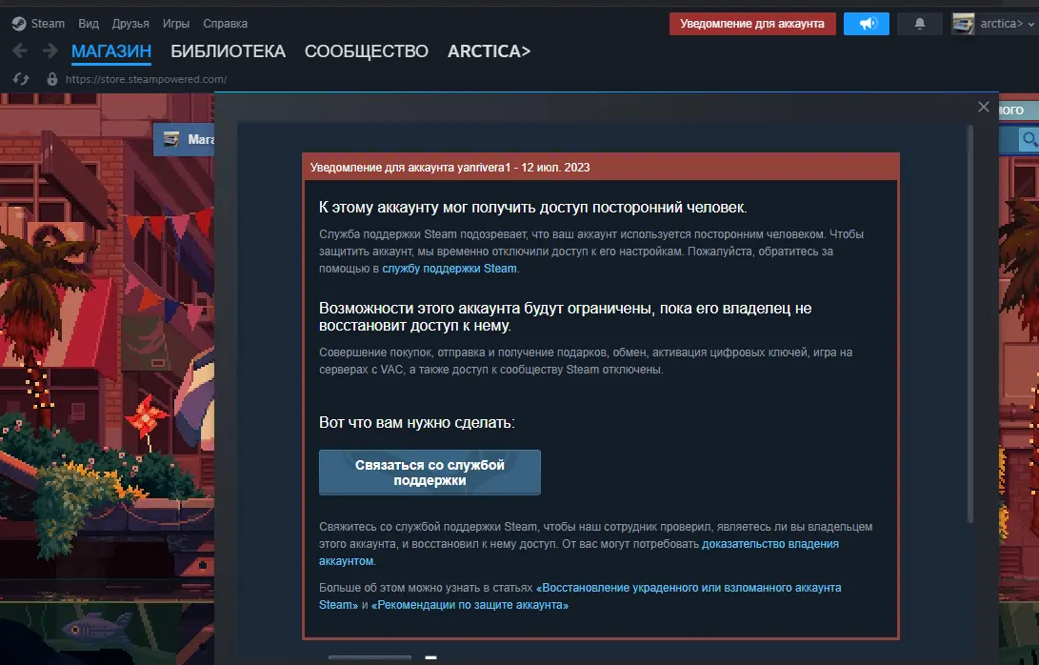The width and height of the screenshot is (1039, 665).
Task: Open the Справка menu
Action: 226,23
